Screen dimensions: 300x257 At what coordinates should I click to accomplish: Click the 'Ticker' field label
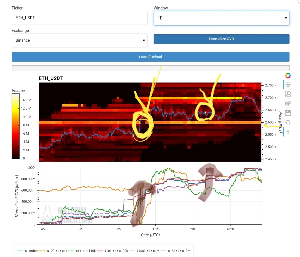[17, 8]
